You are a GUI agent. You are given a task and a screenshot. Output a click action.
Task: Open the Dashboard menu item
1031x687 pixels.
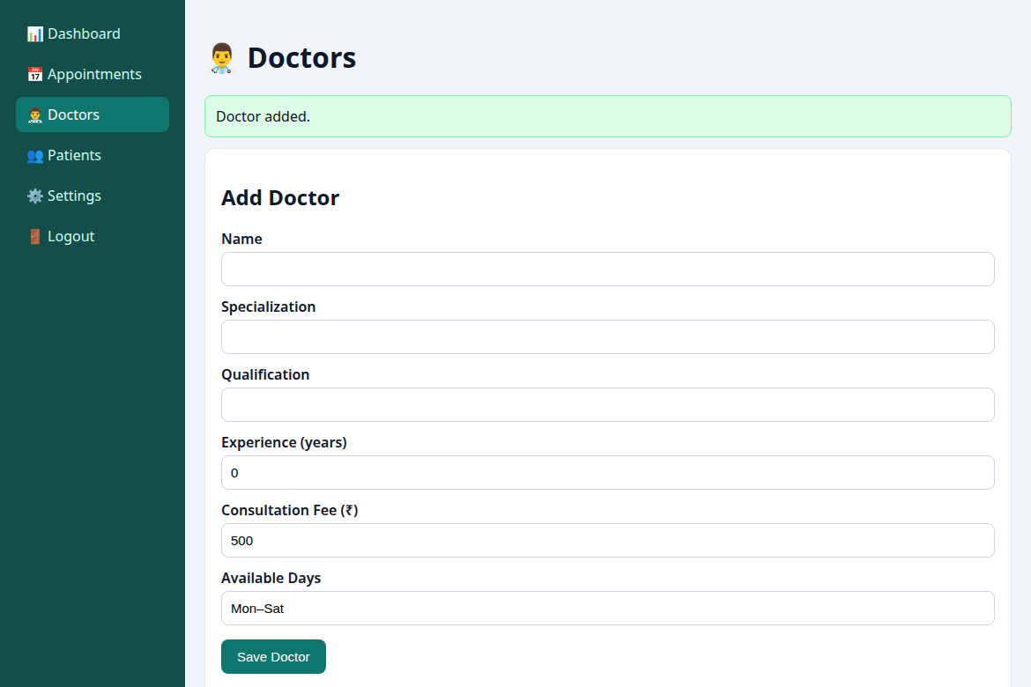(x=93, y=33)
